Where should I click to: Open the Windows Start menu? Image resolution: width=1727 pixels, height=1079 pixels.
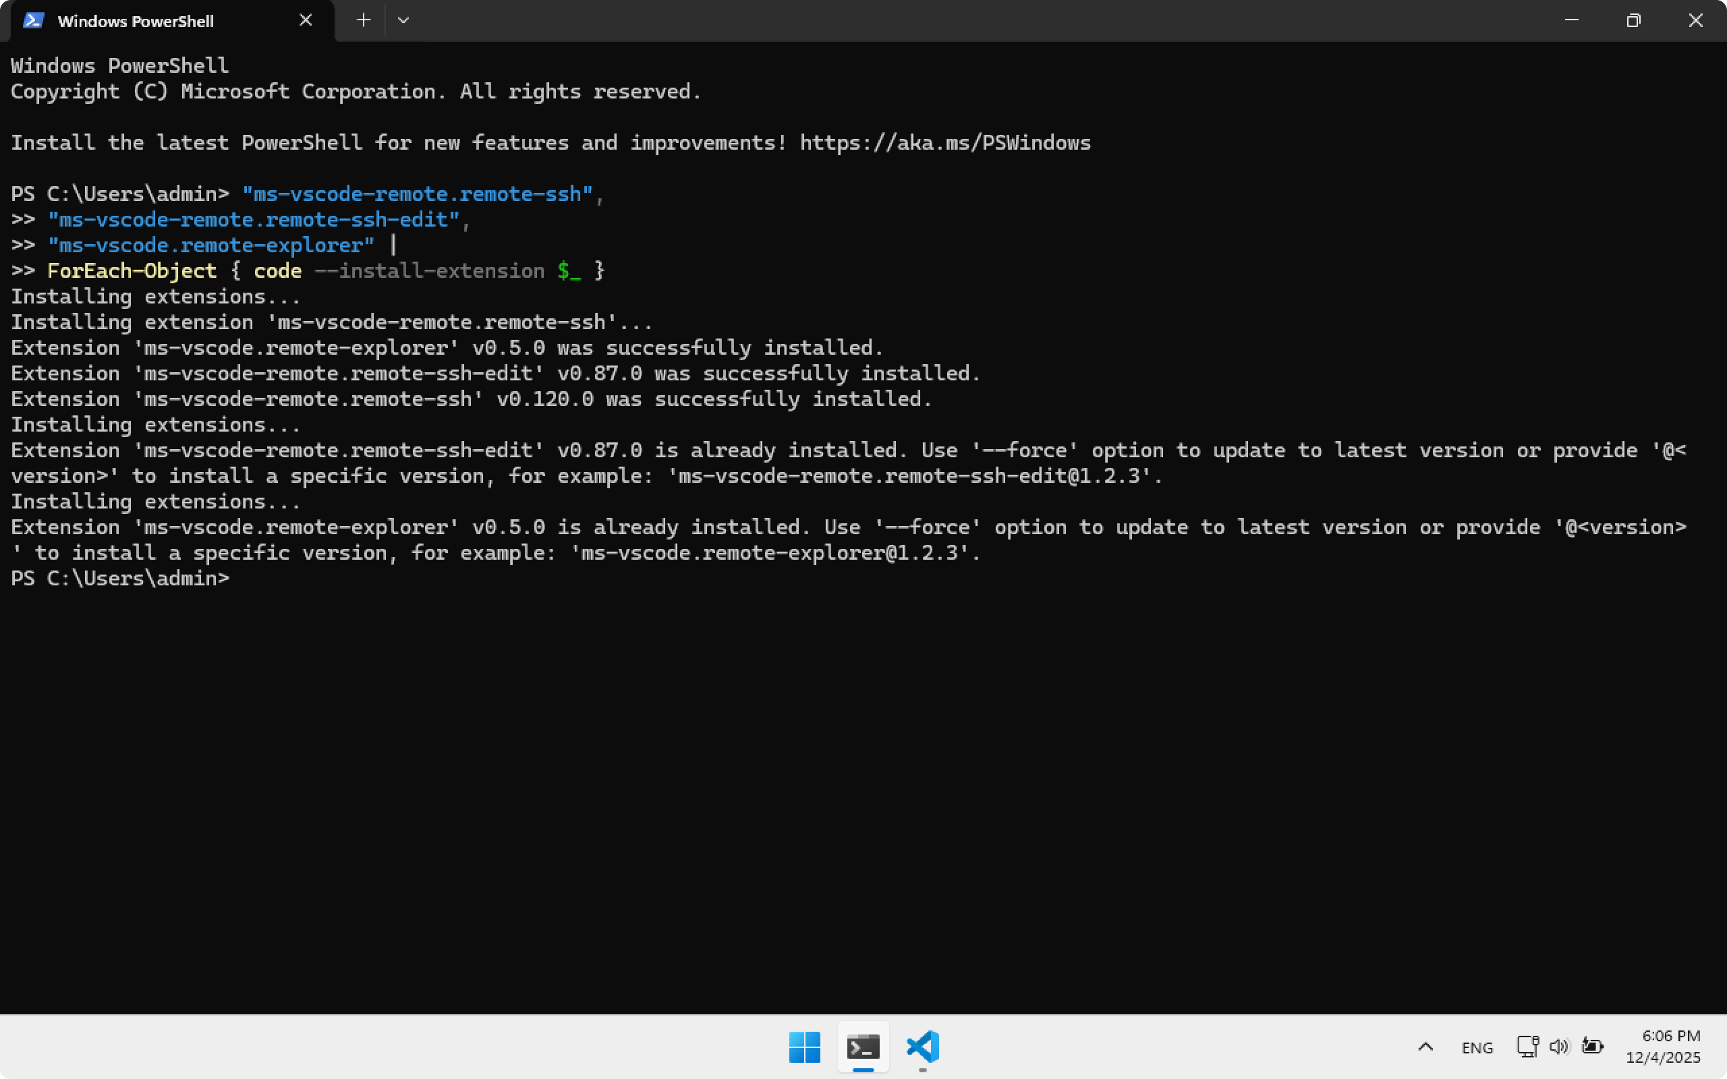pos(804,1047)
